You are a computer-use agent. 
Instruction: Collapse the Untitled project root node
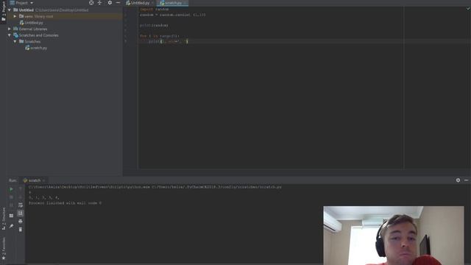point(10,10)
